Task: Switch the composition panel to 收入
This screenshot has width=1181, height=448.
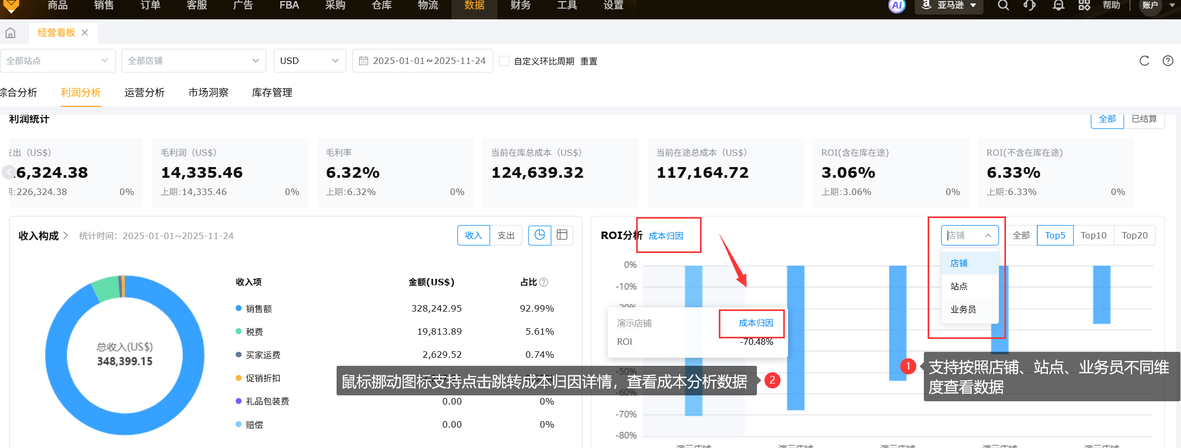Action: coord(473,235)
